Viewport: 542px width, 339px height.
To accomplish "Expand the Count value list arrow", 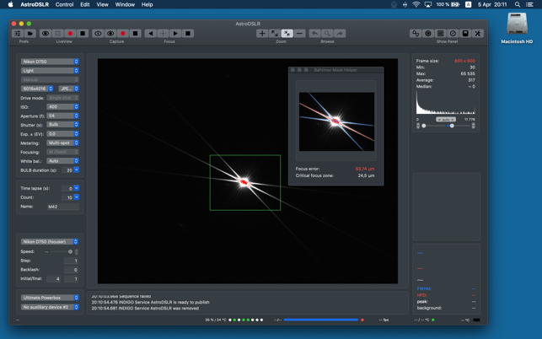I will click(x=77, y=197).
